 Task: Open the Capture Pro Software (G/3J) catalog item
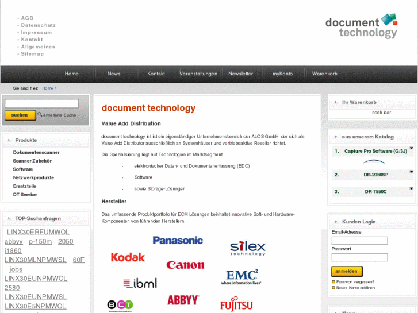[375, 151]
